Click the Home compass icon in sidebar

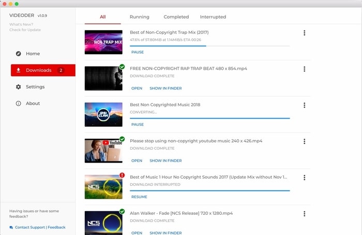pos(19,54)
